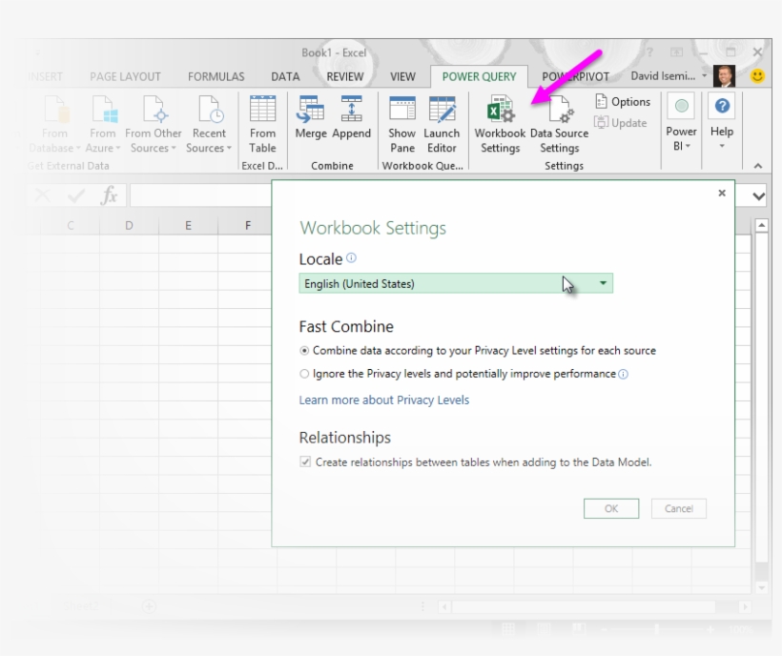Screen dimensions: 782x656
Task: Expand Help dropdown arrow
Action: click(x=722, y=146)
